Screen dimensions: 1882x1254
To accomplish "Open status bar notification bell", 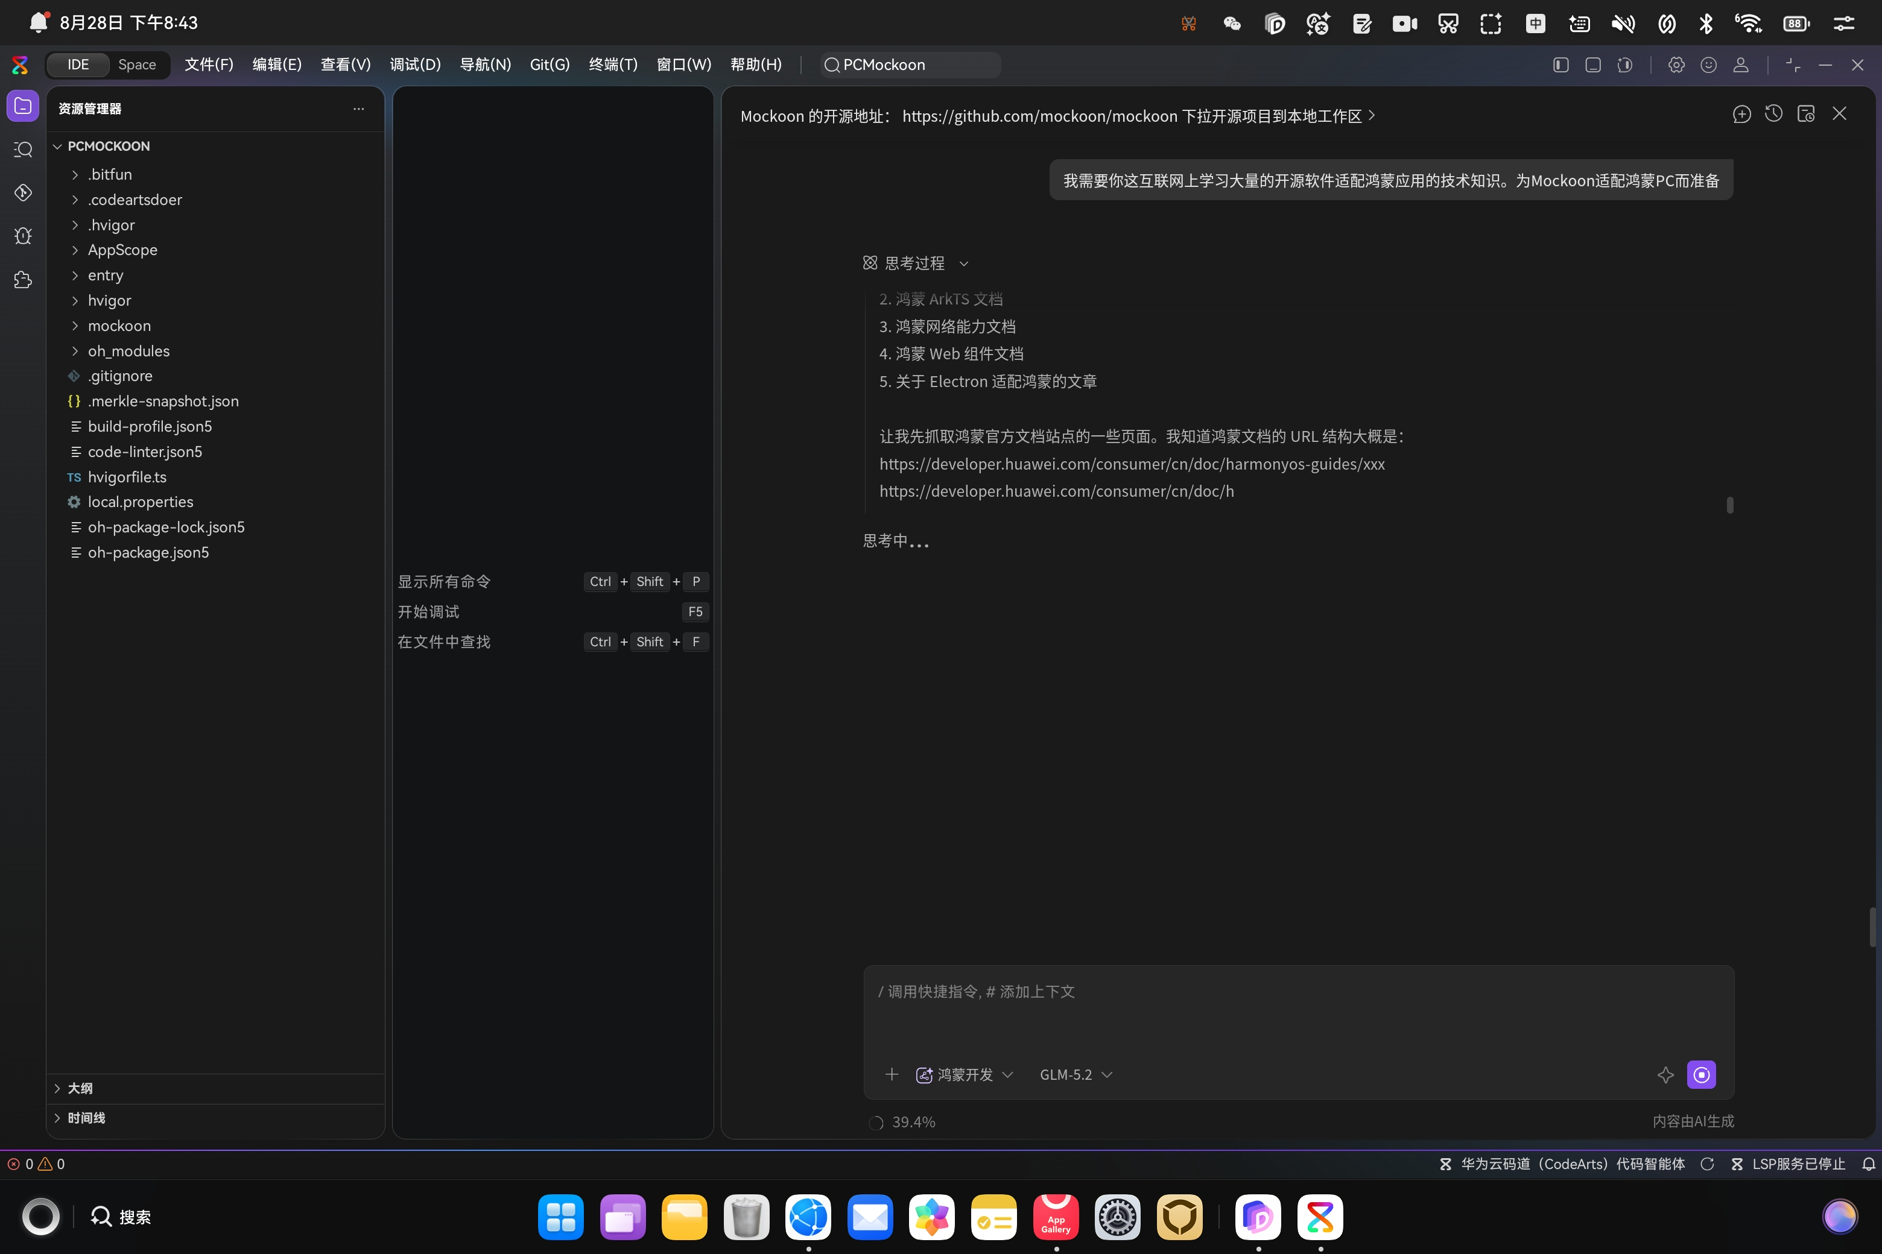I will pos(1868,1164).
